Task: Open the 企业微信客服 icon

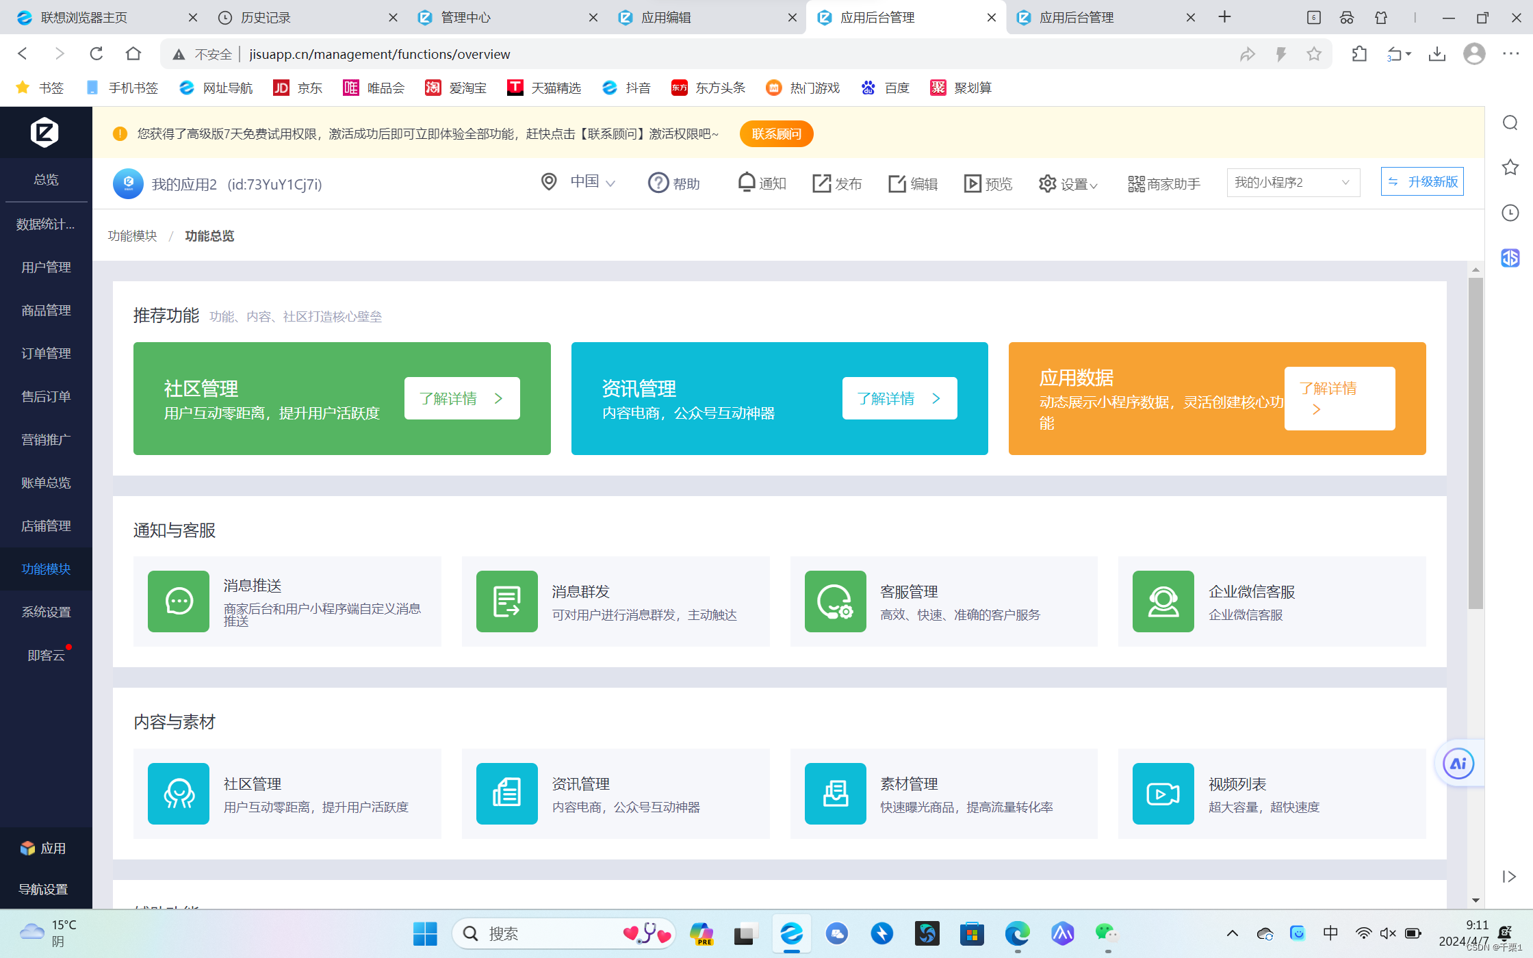Action: click(x=1163, y=601)
